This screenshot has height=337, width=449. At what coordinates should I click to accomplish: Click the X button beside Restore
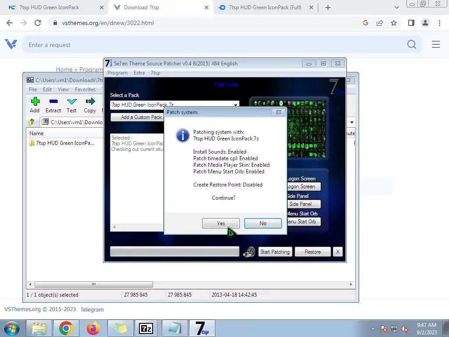(338, 252)
